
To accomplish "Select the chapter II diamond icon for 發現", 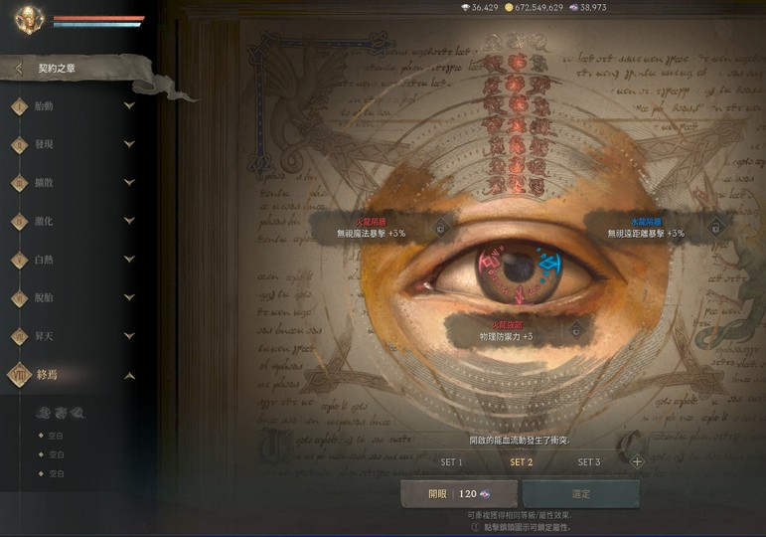I will click(20, 144).
